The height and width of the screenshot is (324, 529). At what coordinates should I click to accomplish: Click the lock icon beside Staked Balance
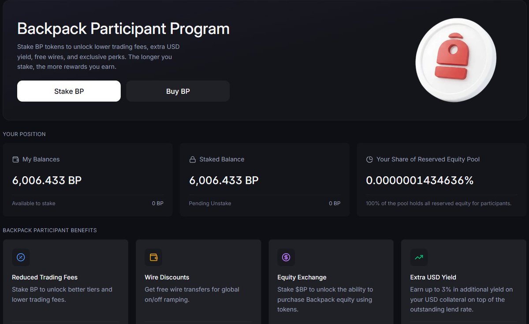(193, 160)
